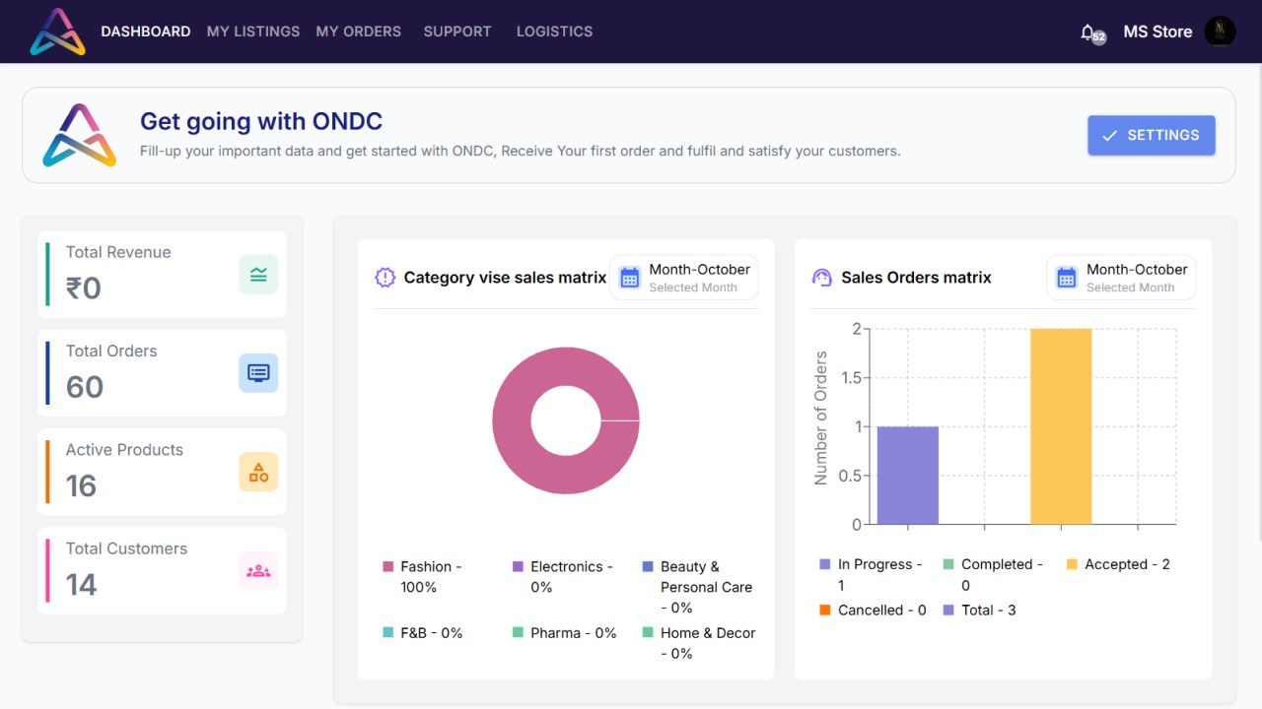Open the Total Revenue card
1262x709 pixels.
[162, 275]
